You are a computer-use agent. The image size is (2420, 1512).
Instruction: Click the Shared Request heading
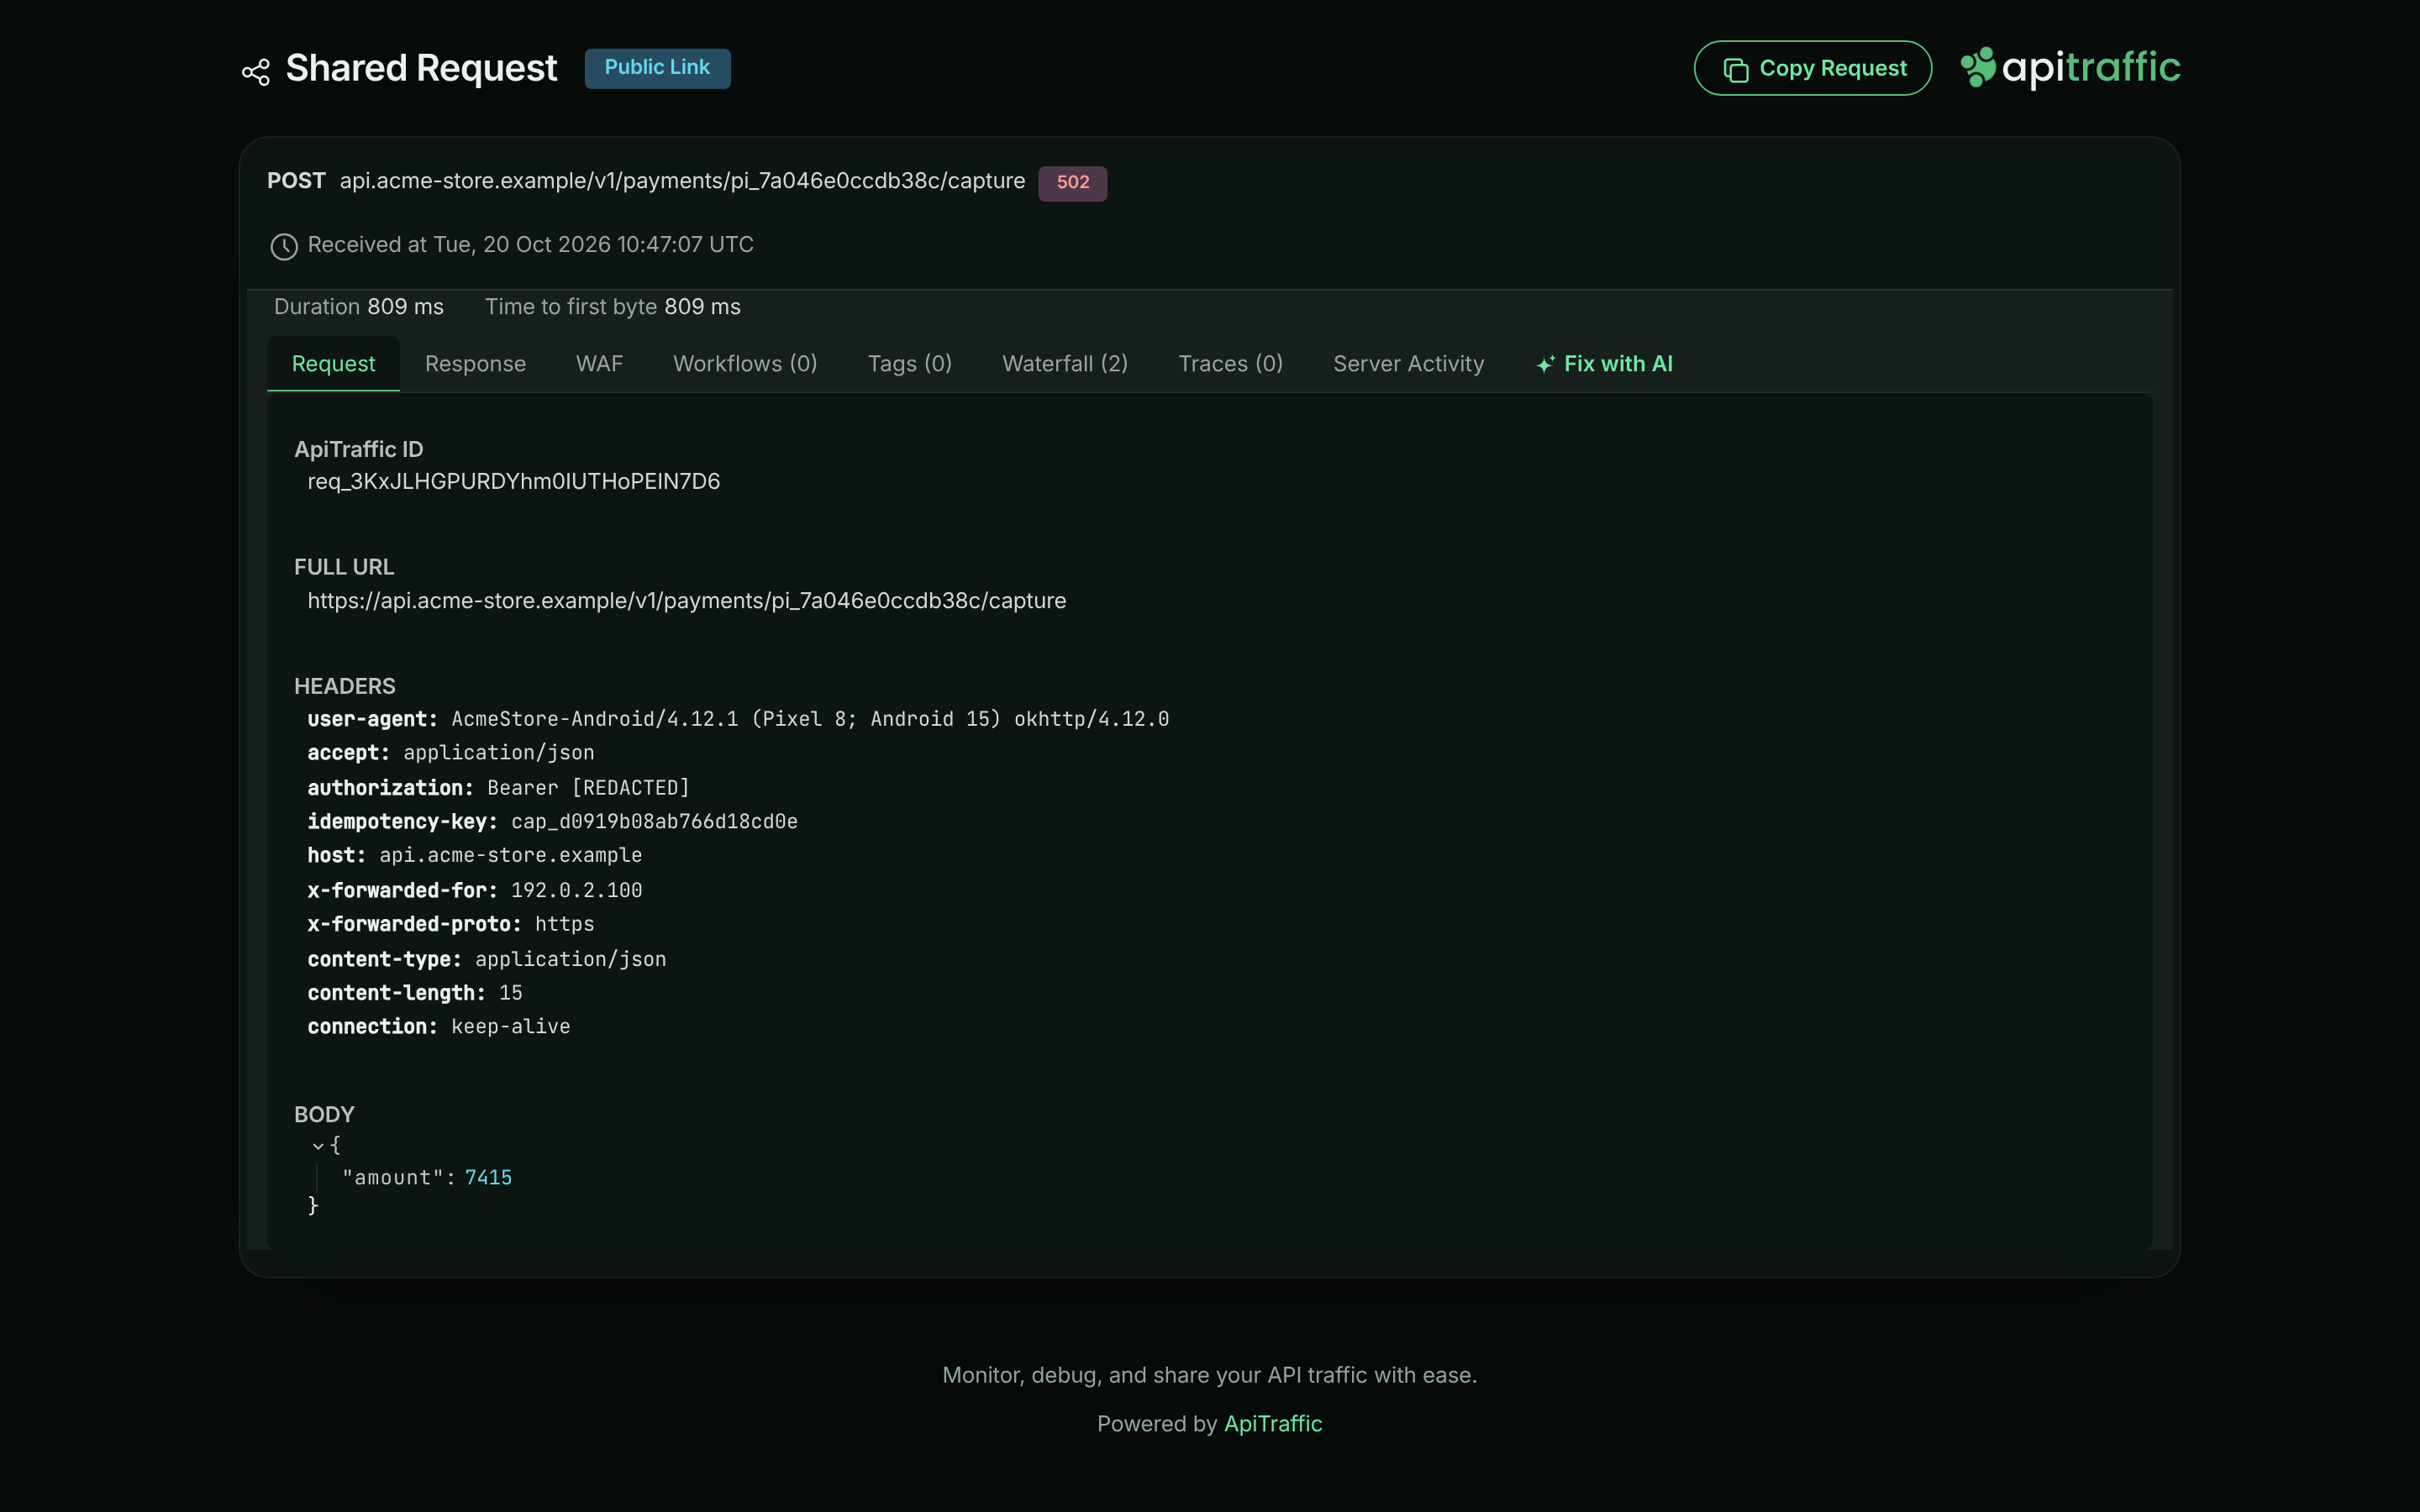(x=421, y=68)
